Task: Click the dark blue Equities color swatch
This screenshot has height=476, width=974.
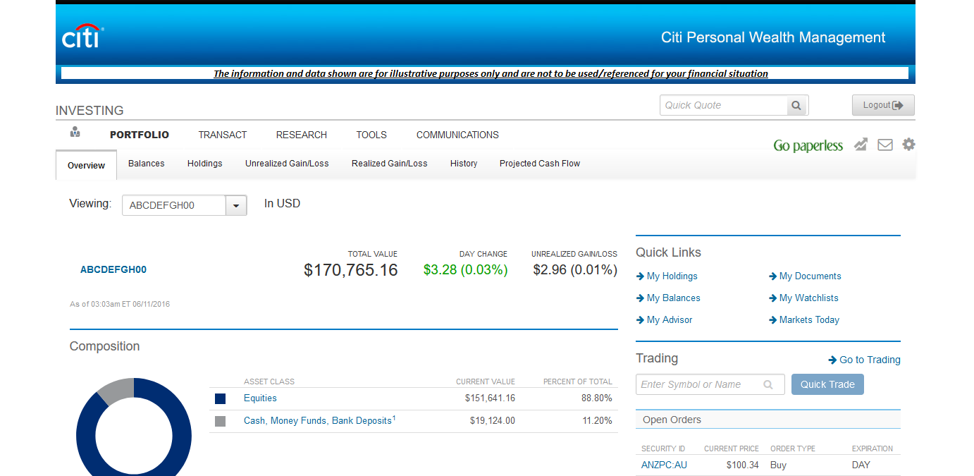Action: tap(221, 399)
